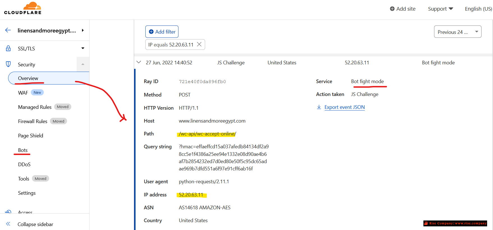Viewport: 493px width, 230px height.
Task: Open the DDoS sidebar item
Action: pyautogui.click(x=24, y=164)
